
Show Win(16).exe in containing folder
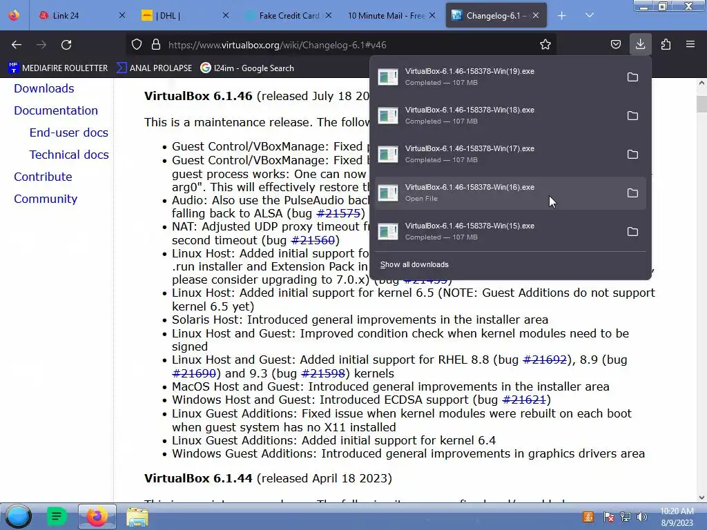point(632,193)
